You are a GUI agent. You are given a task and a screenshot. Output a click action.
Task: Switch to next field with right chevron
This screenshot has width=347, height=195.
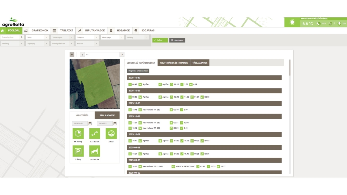(x=122, y=54)
